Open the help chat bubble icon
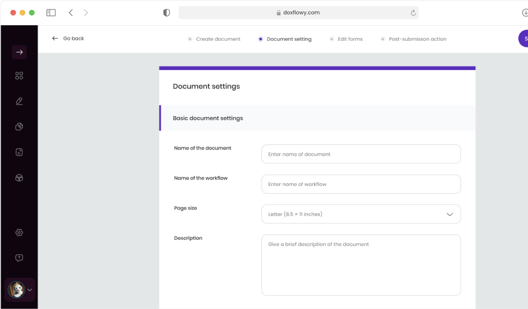The height and width of the screenshot is (309, 528). tap(19, 258)
